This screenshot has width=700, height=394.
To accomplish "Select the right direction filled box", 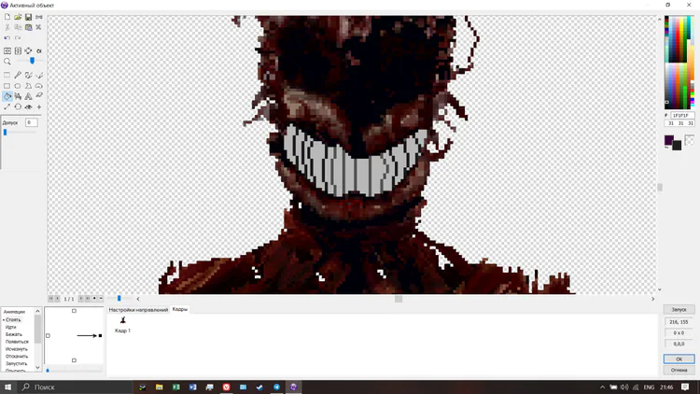I will coord(100,335).
